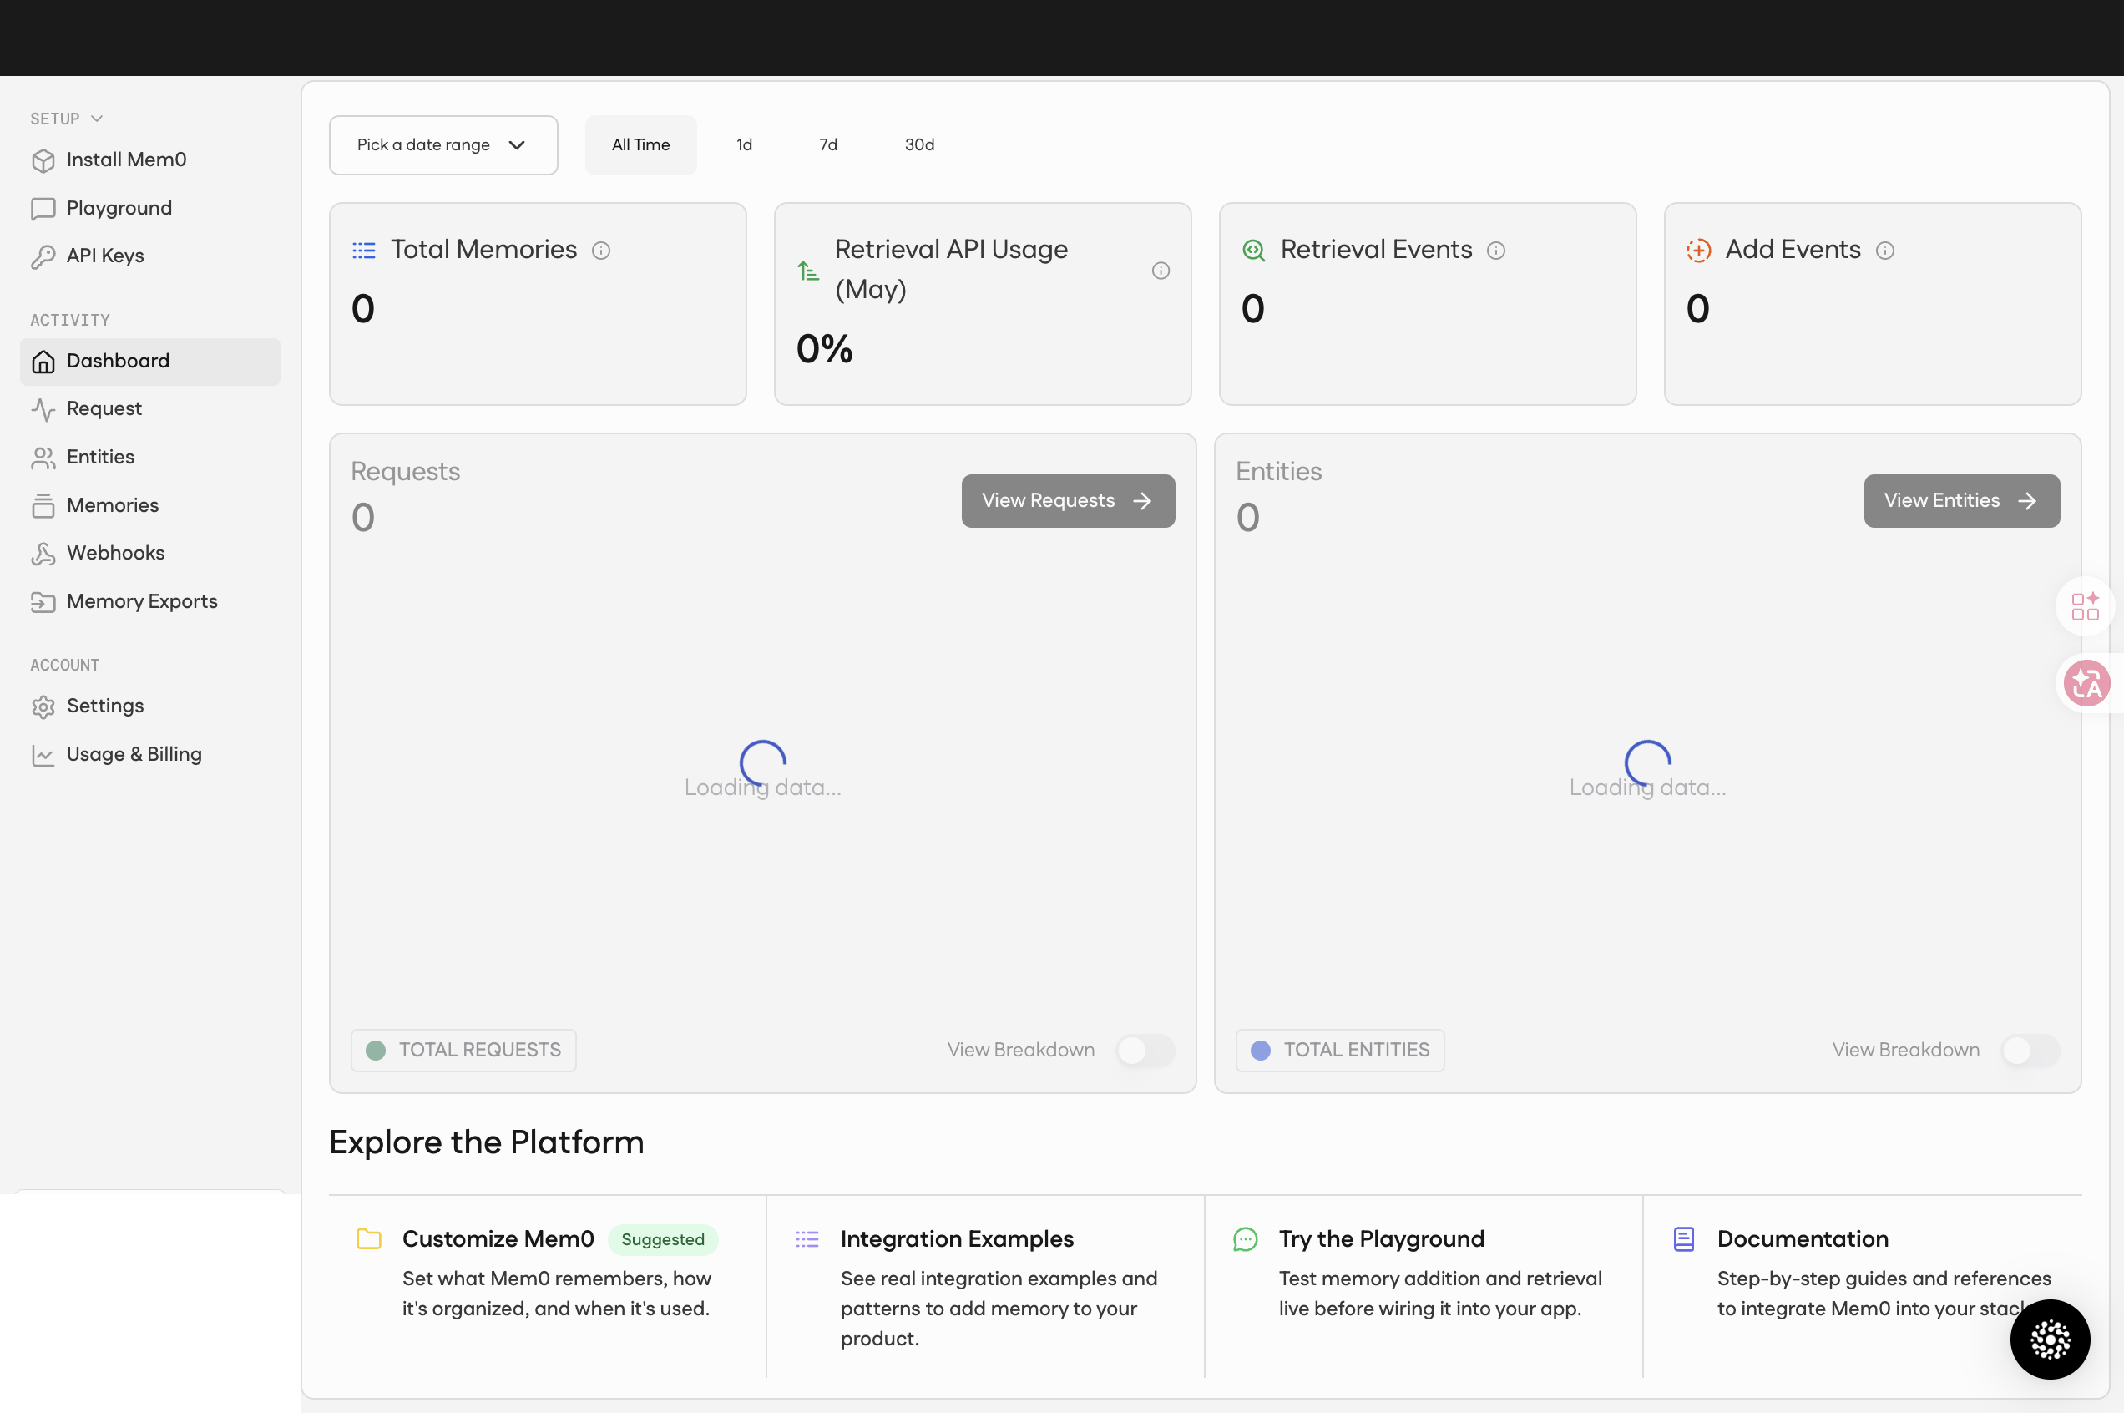This screenshot has height=1413, width=2124.
Task: Click the Memory Exports sidebar icon
Action: [43, 602]
